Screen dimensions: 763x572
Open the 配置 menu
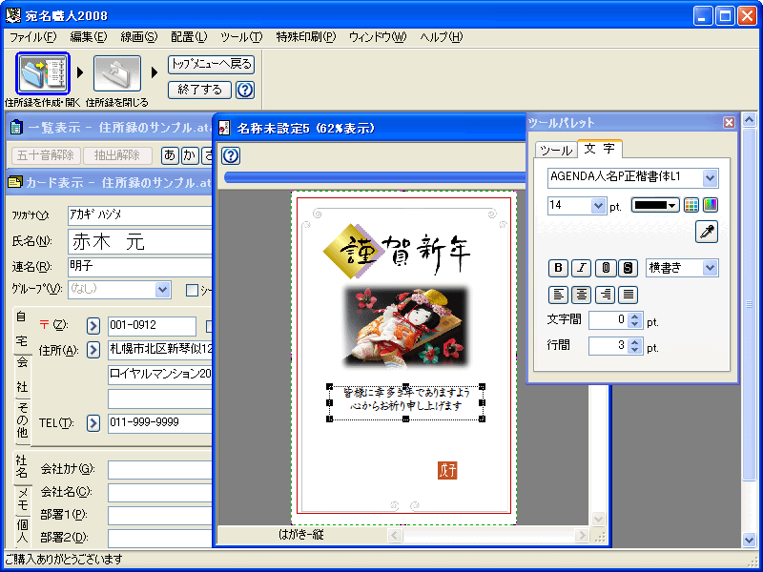point(189,37)
